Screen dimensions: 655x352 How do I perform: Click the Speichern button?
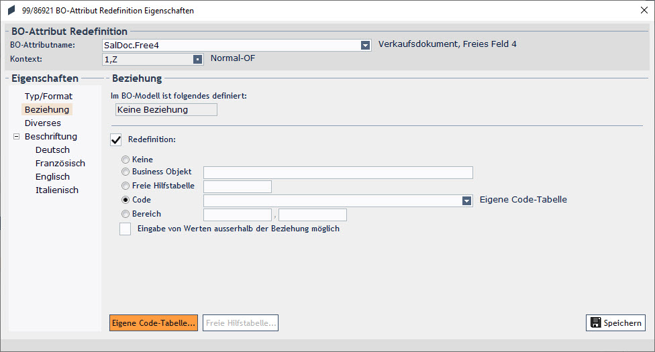tap(615, 322)
